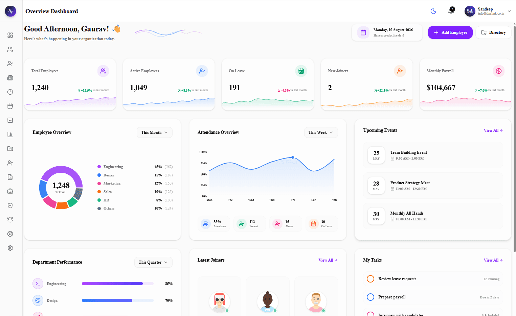Open the shield check icon in the sidebar
516x316 pixels.
point(10,205)
